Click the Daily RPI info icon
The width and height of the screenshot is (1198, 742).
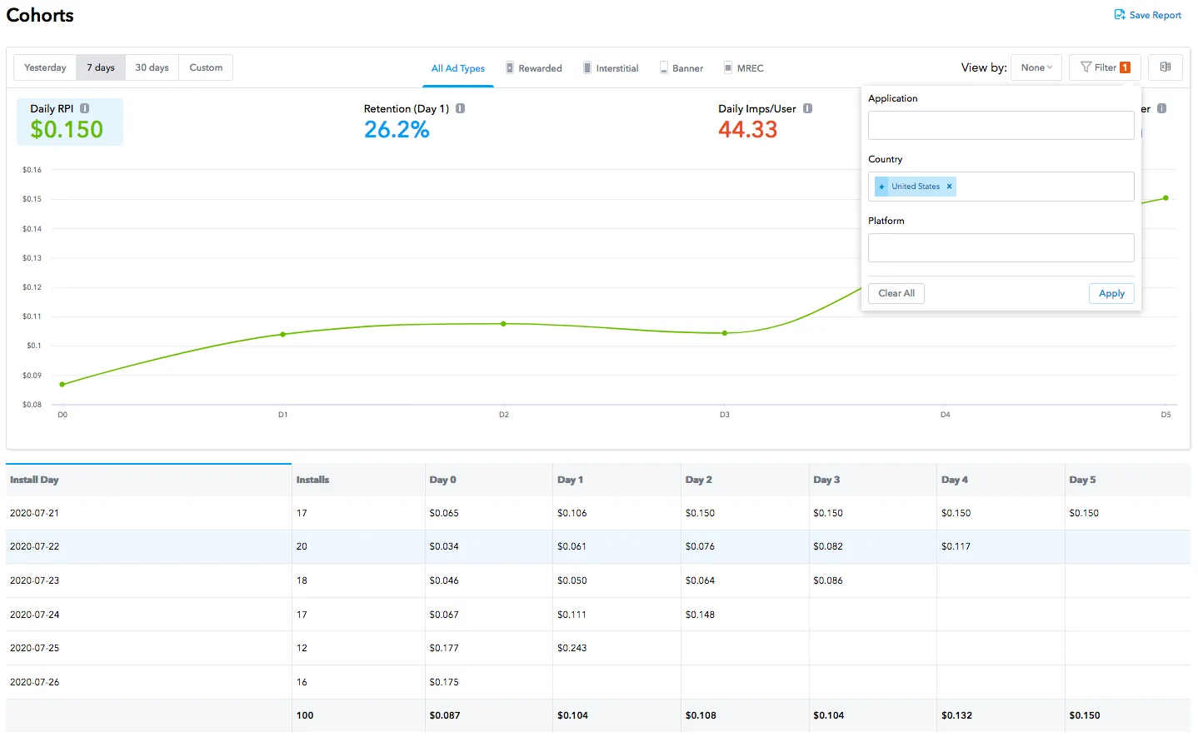pyautogui.click(x=84, y=107)
